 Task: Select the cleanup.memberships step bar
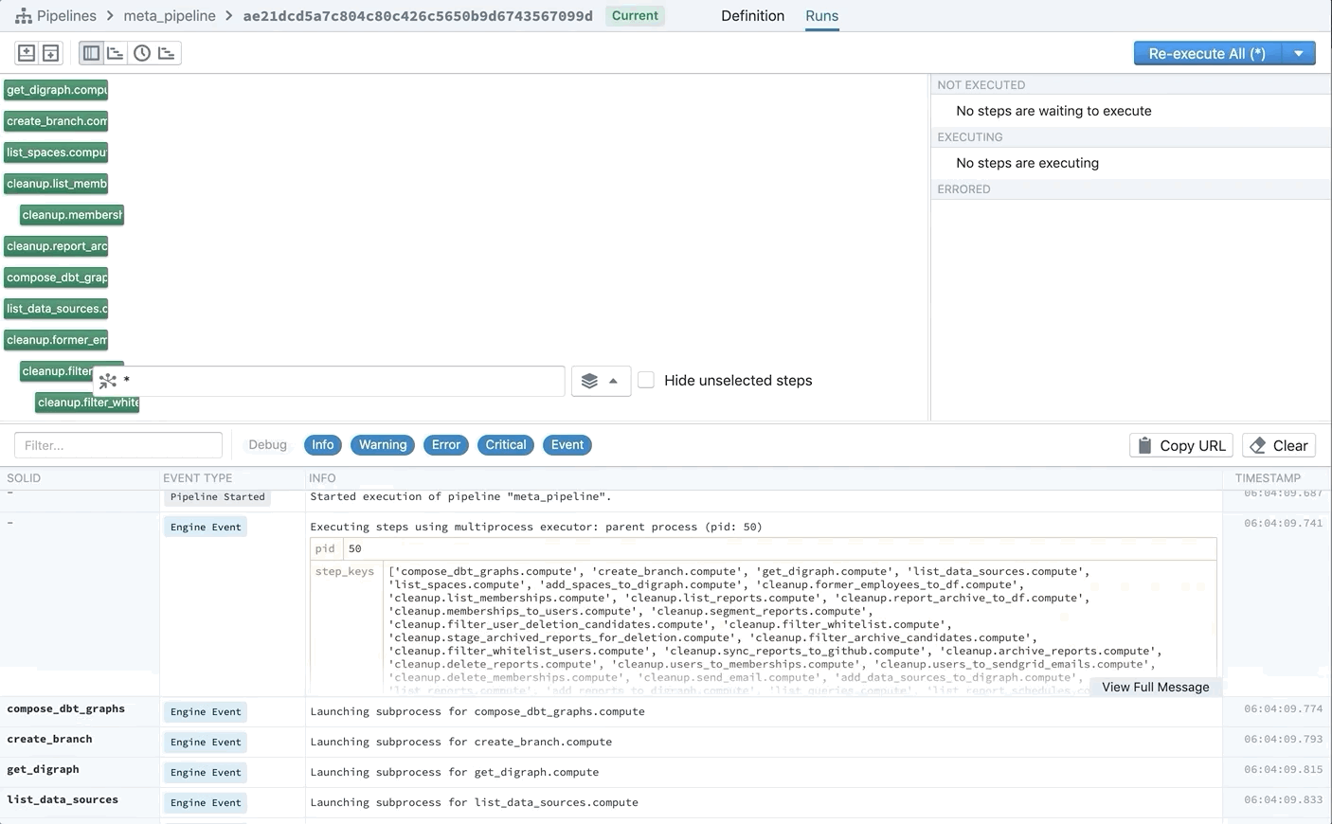[x=72, y=215]
